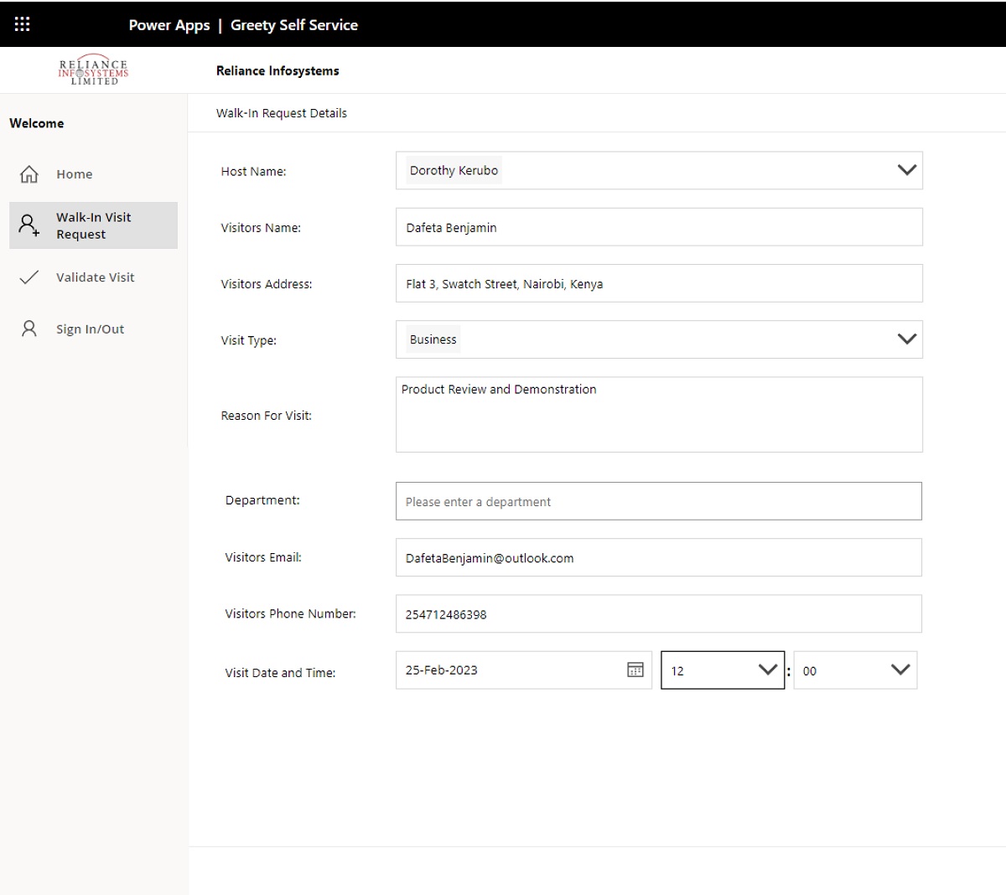The width and height of the screenshot is (1006, 895).
Task: Click the Visitors Phone Number field
Action: coord(658,614)
